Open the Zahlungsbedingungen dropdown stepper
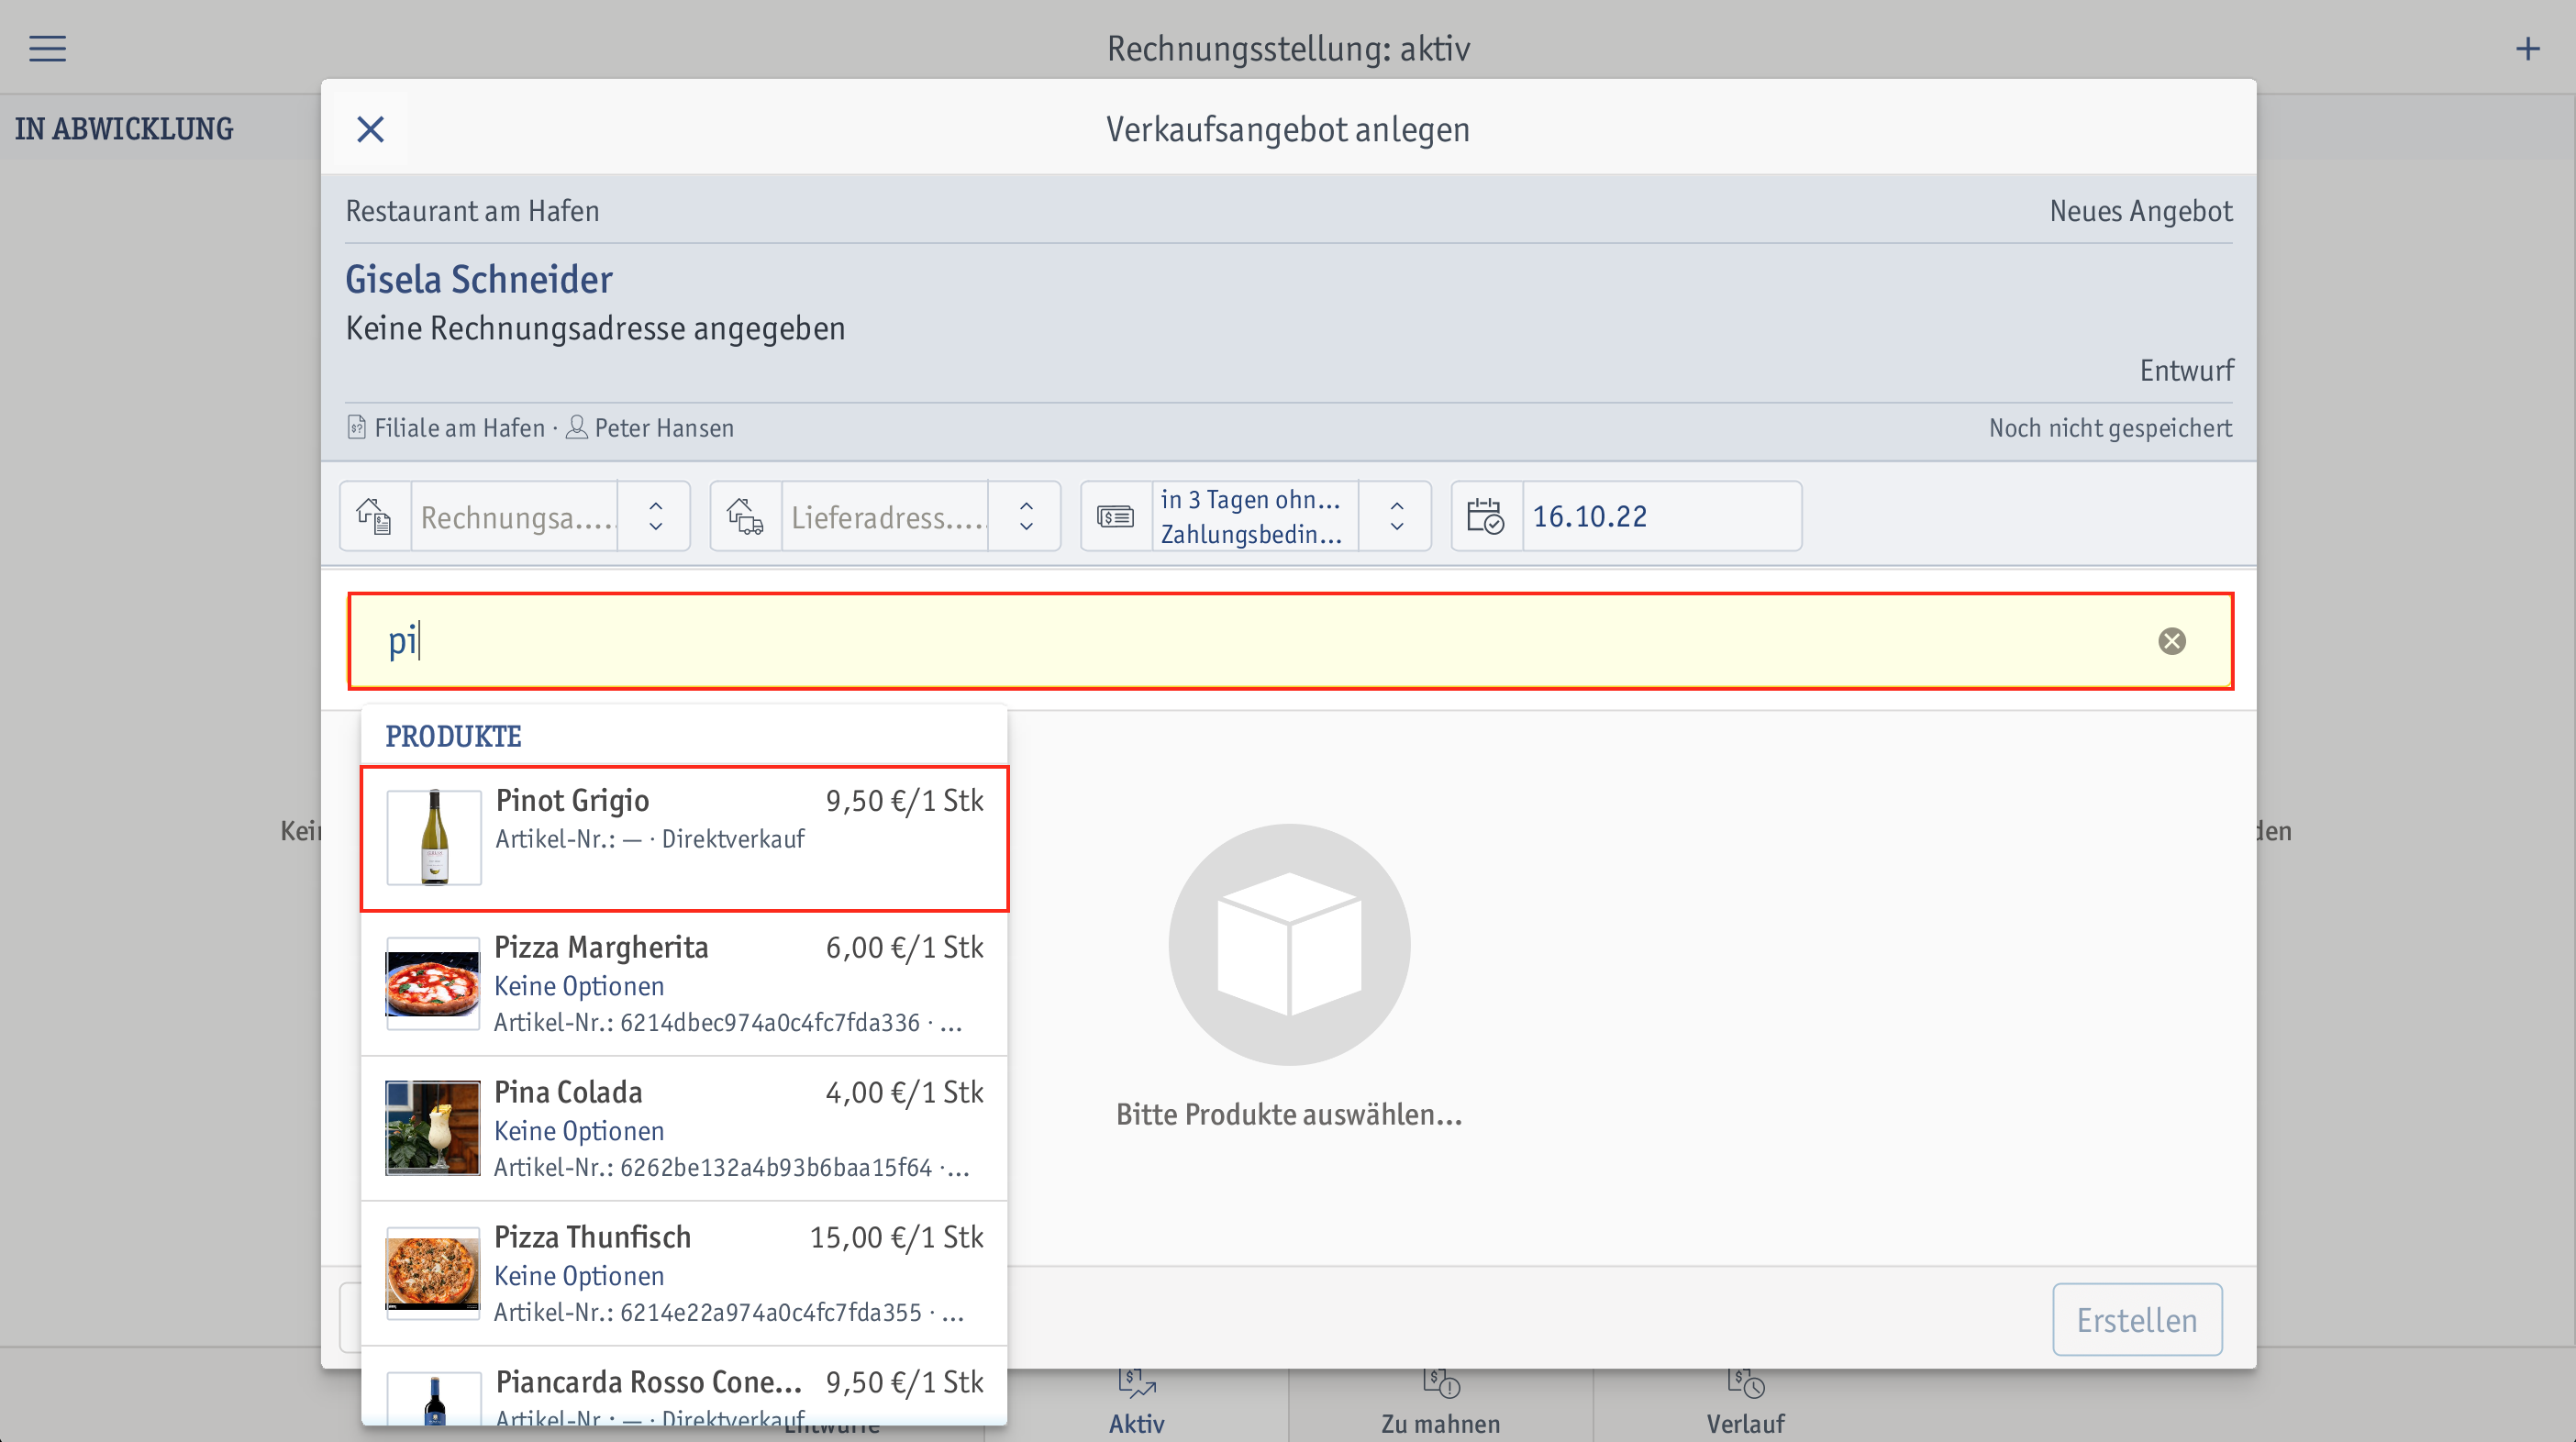This screenshot has height=1442, width=2576. point(1397,516)
